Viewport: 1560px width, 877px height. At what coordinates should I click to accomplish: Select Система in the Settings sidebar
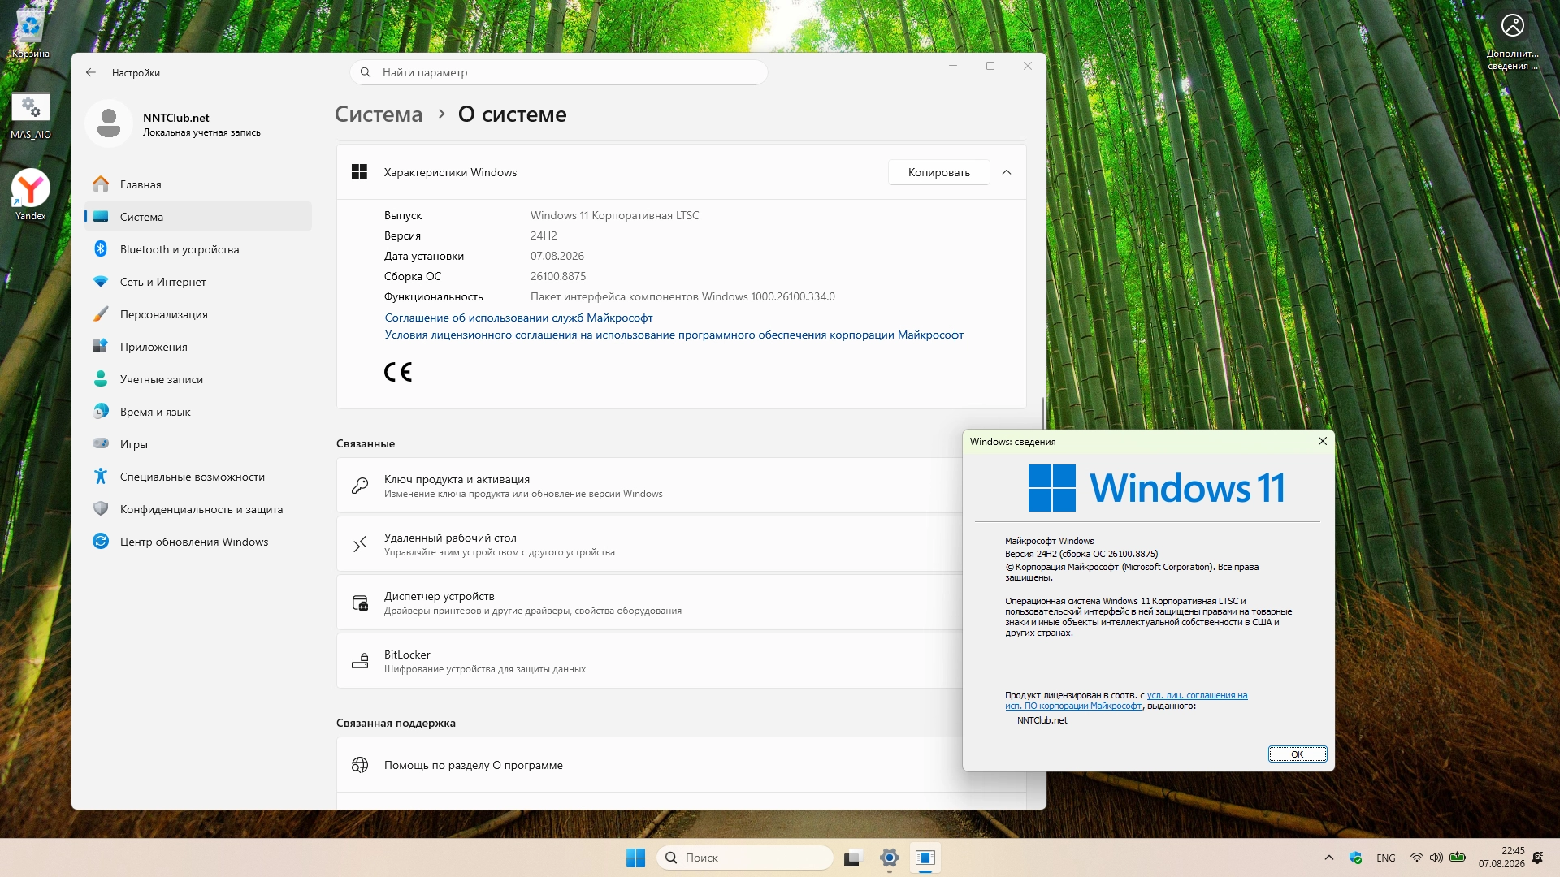pos(198,217)
